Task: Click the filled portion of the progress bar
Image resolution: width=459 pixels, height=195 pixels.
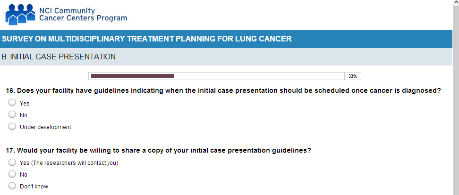Action: 132,76
